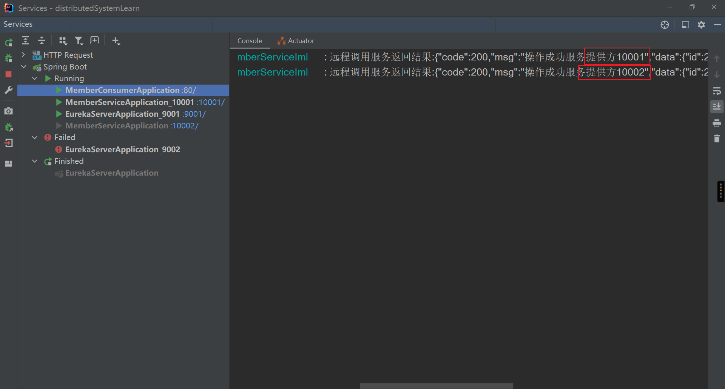Click the Collapse All toolbar icon
Viewport: 725px width, 389px height.
pyautogui.click(x=42, y=40)
